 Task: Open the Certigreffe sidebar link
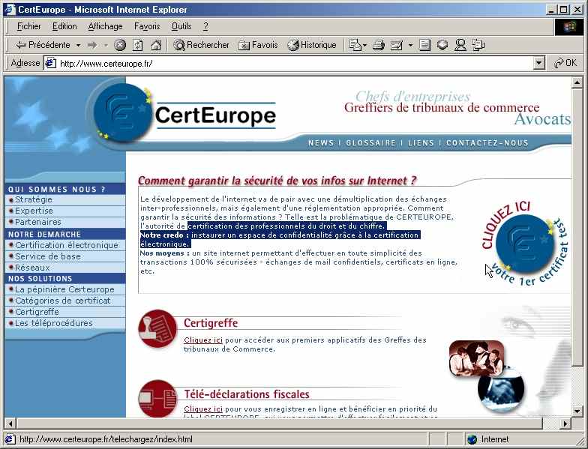point(37,312)
